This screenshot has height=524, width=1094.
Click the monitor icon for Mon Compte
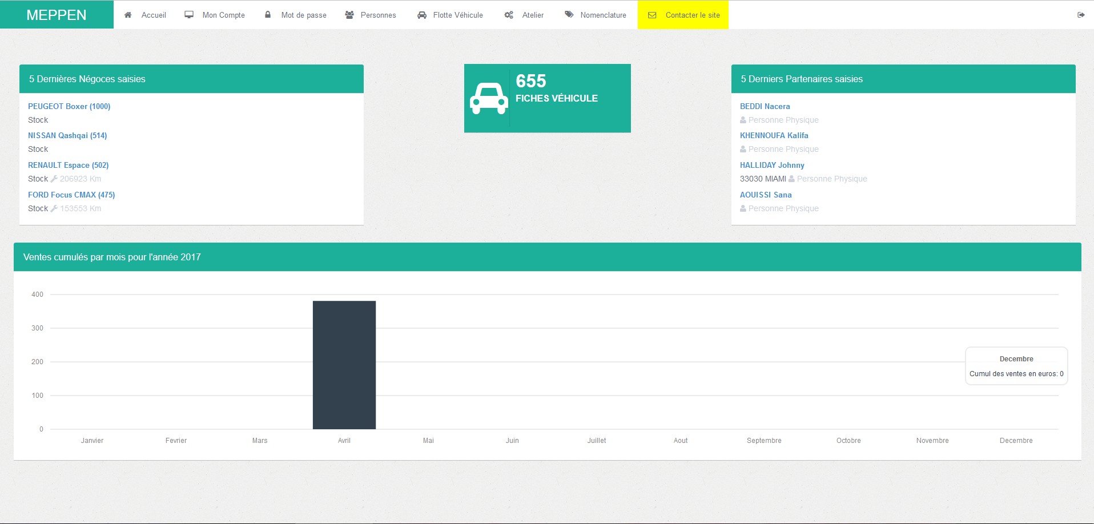click(x=189, y=15)
